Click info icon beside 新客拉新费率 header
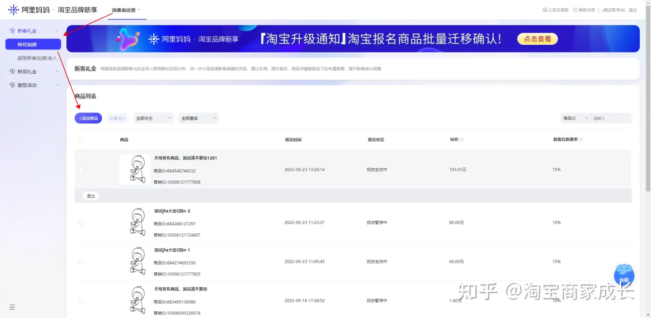 (581, 140)
